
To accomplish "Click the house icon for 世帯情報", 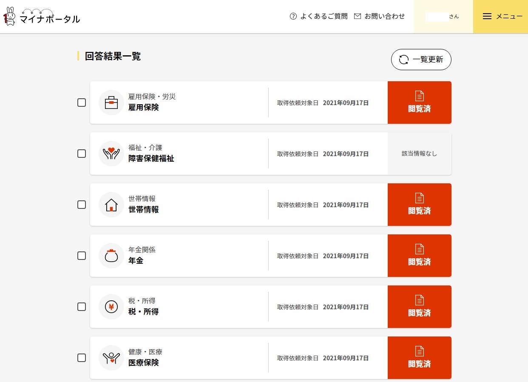I will pos(111,205).
